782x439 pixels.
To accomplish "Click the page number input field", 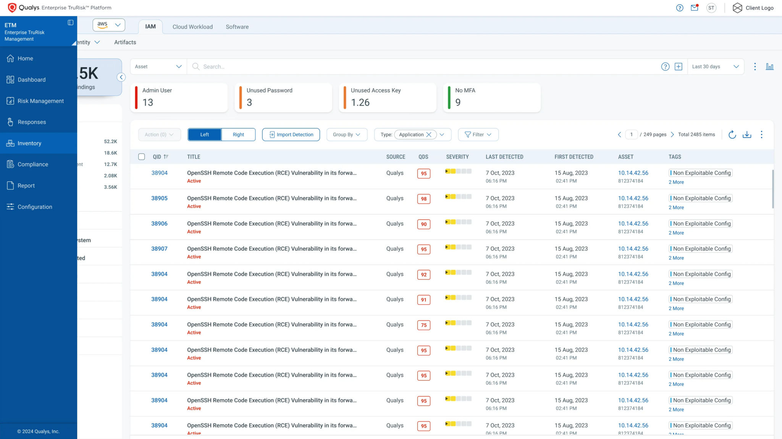I will 632,134.
